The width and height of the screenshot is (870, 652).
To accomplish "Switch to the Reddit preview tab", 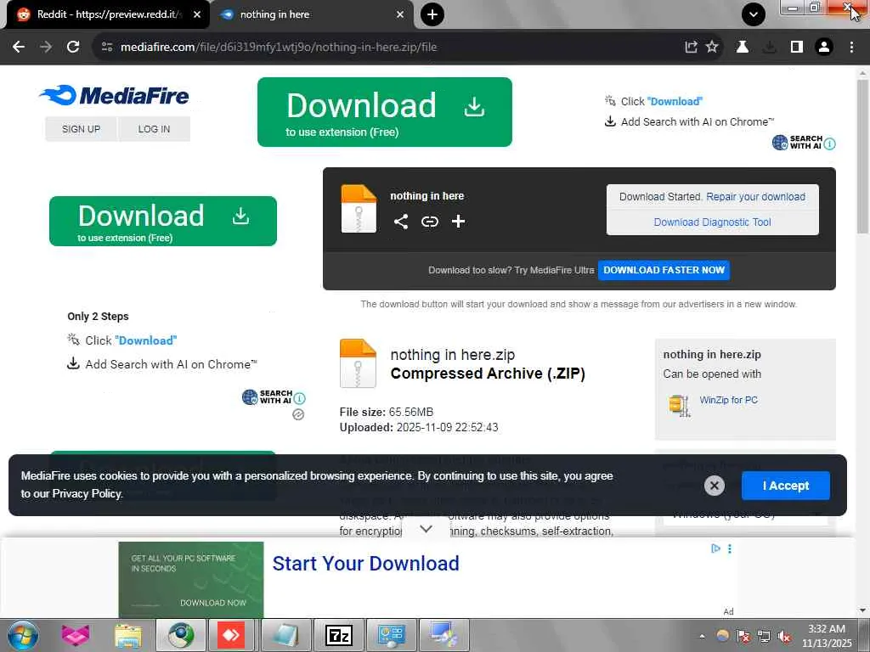I will [108, 14].
